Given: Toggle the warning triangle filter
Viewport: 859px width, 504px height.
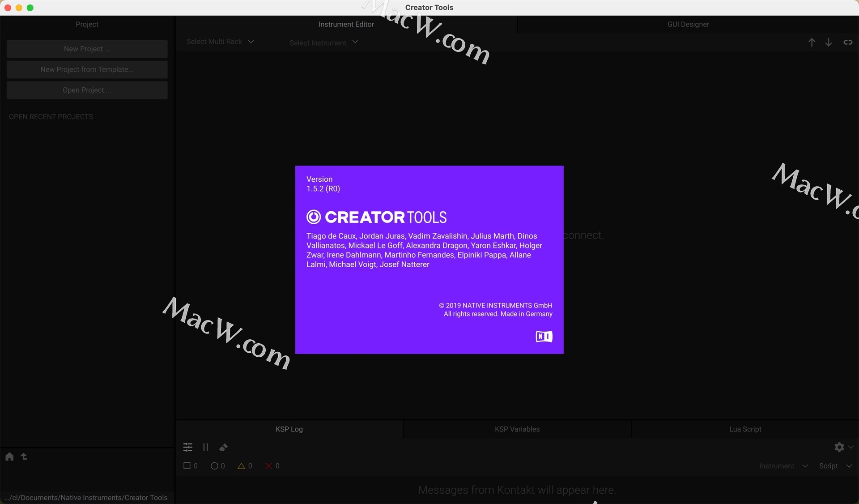Looking at the screenshot, I should point(245,466).
